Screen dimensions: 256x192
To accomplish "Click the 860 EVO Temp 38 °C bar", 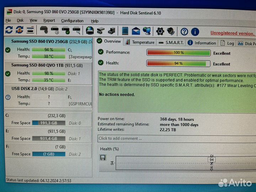I will pos(49,56).
